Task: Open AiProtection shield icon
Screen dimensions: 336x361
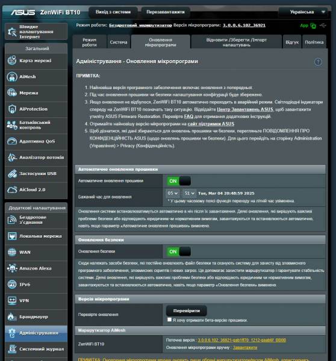Action: pos(12,109)
